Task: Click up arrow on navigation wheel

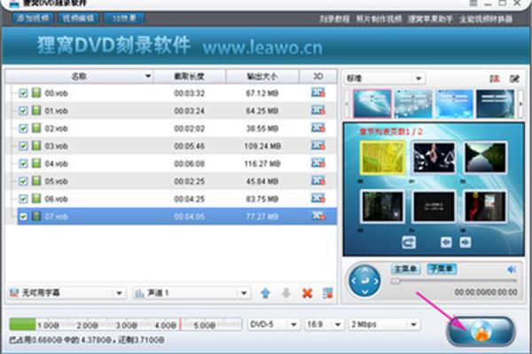Action: pos(364,270)
